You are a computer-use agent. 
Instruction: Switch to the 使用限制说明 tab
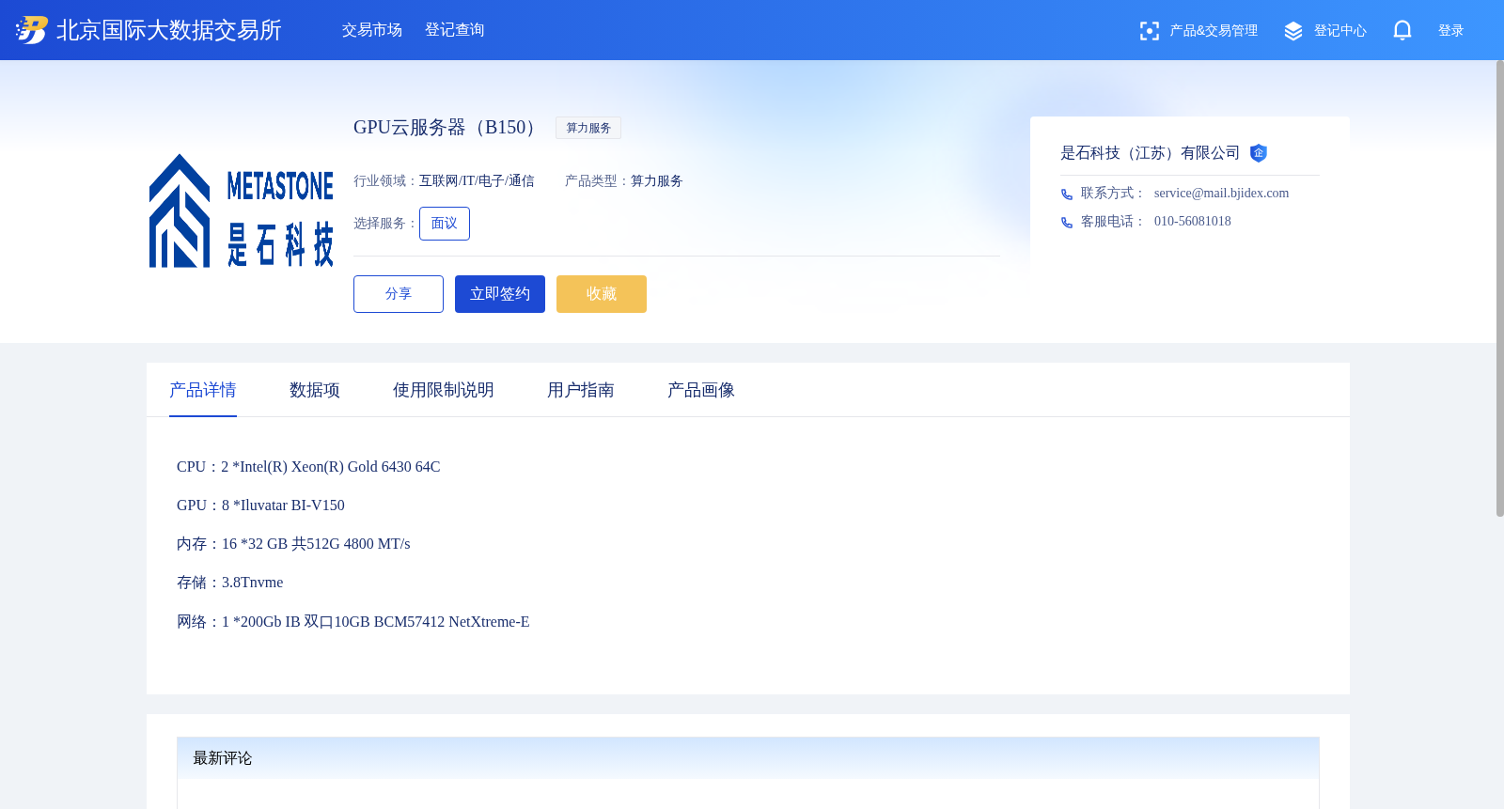click(x=444, y=390)
